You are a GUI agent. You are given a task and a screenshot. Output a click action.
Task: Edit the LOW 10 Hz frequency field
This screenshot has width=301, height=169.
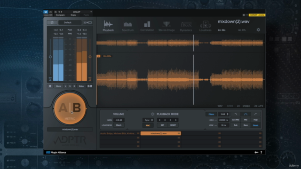[224, 125]
